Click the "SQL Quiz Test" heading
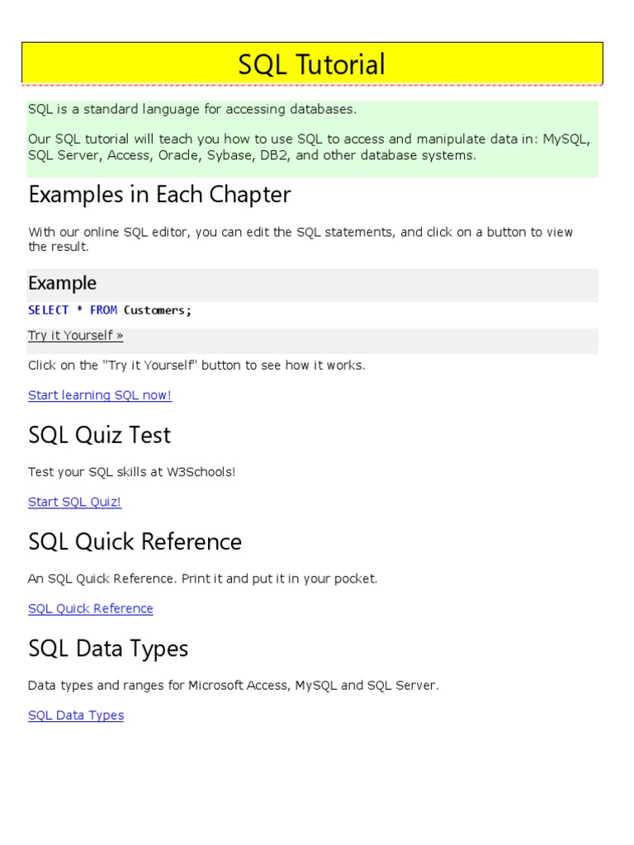The image size is (634, 845). (x=100, y=435)
